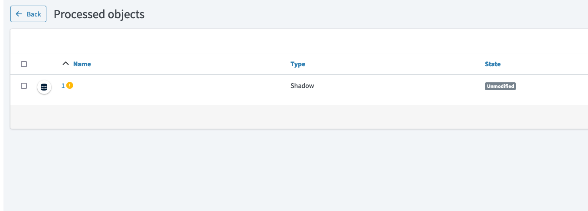588x211 pixels.
Task: Click the gray table footer area
Action: pos(295,117)
